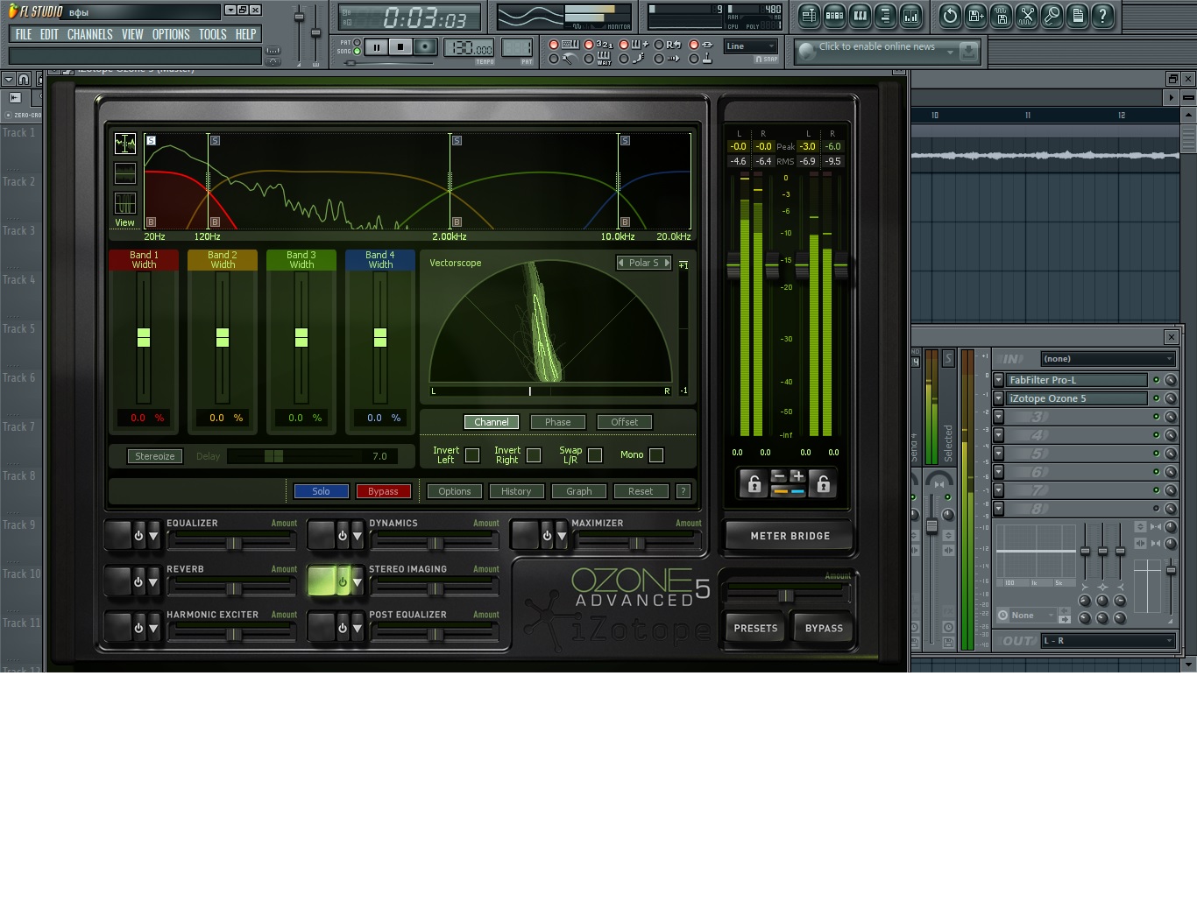Open the browser view toolbar icon
The height and width of the screenshot is (908, 1197).
pos(885,15)
